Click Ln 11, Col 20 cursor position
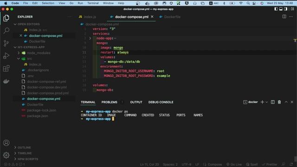Image resolution: width=297 pixels, height=167 pixels. [x=149, y=164]
